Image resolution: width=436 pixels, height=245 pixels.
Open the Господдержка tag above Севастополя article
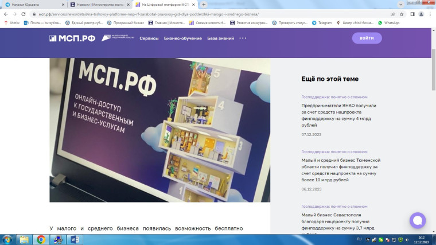[x=334, y=207]
